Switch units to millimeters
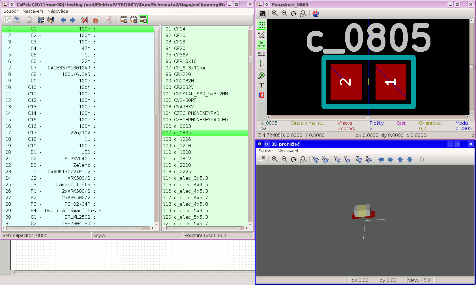The width and height of the screenshot is (476, 285). [x=261, y=54]
